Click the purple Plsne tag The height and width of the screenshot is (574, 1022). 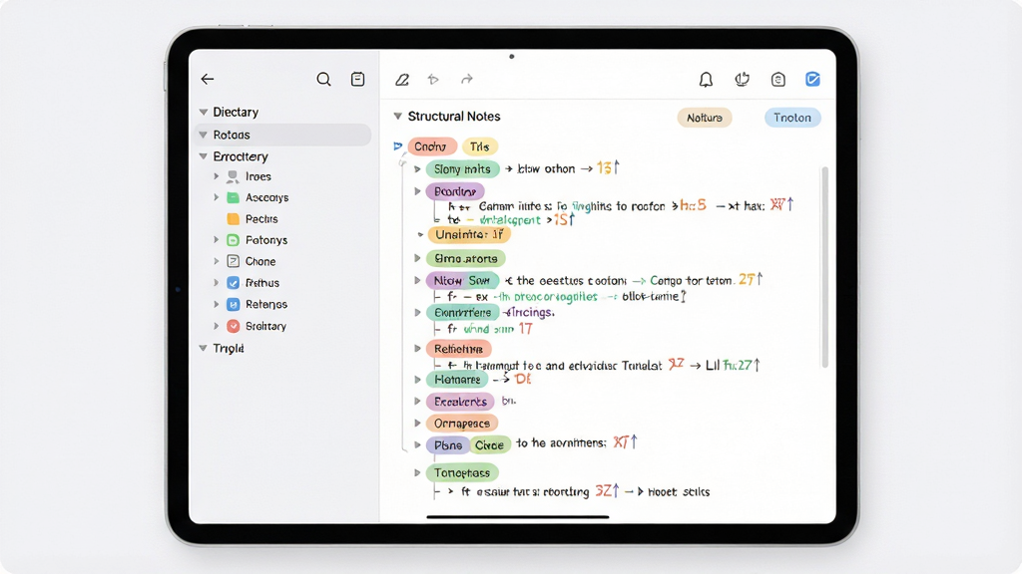tap(448, 445)
